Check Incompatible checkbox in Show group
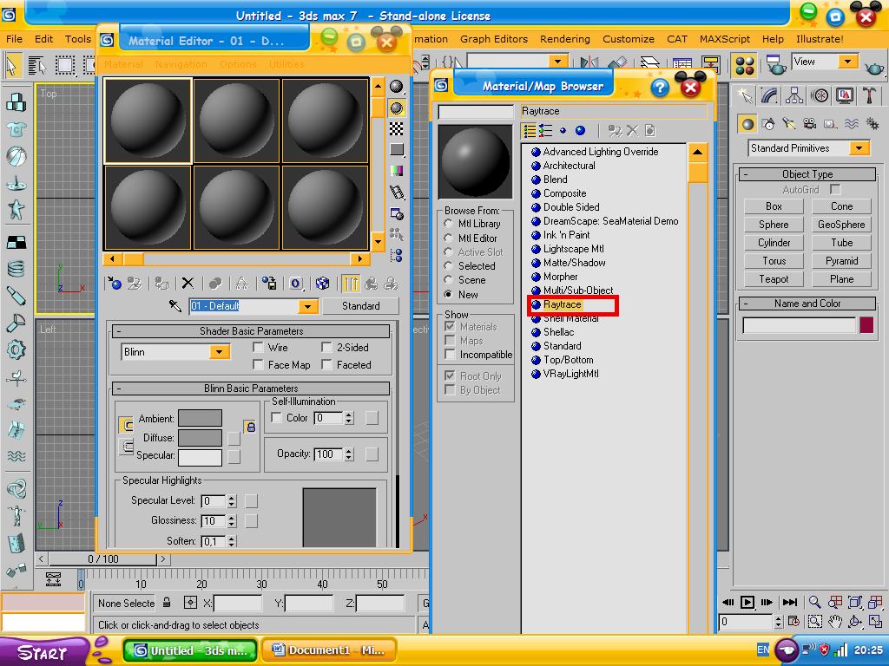 click(x=451, y=355)
